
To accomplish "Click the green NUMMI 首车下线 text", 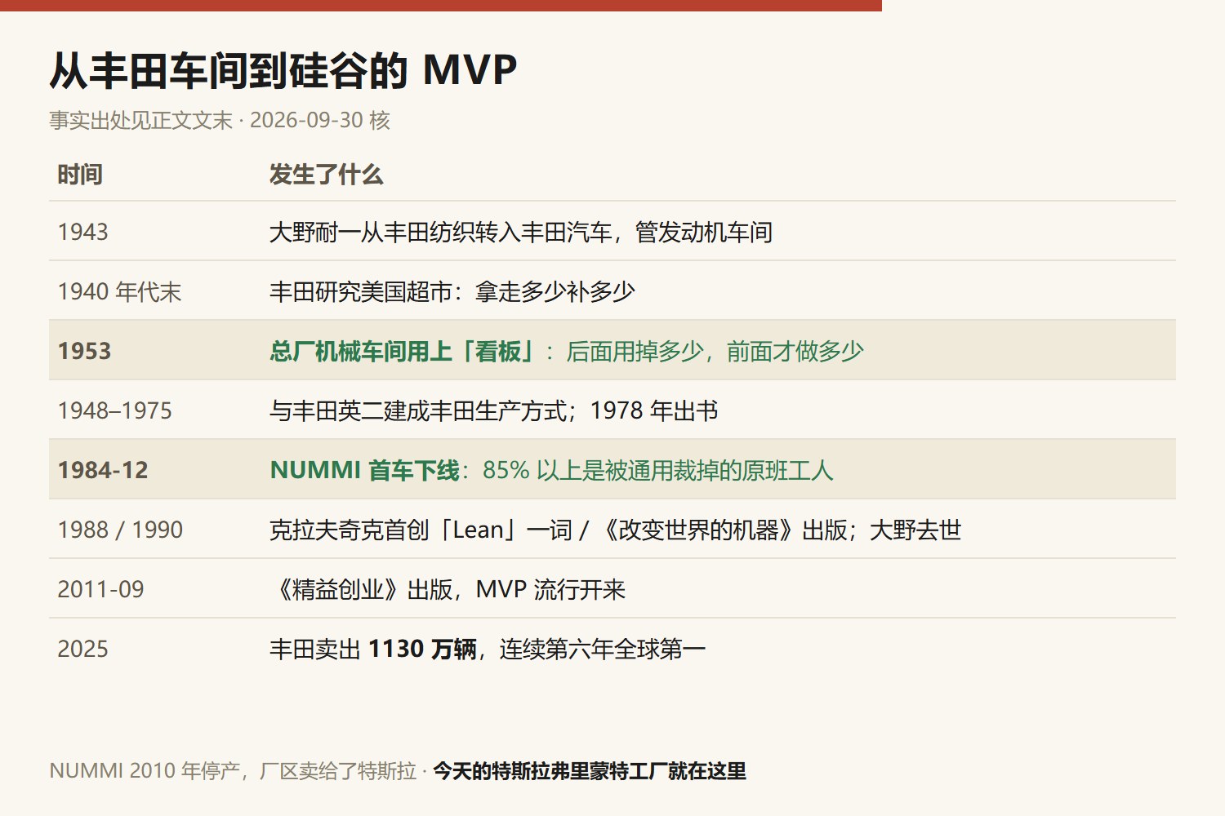I will tap(365, 470).
